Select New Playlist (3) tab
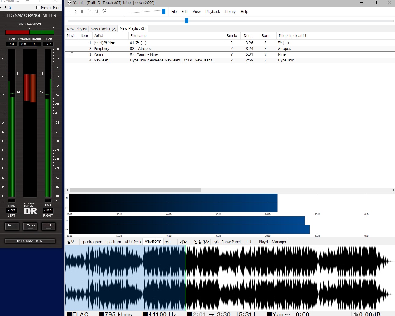The height and width of the screenshot is (316, 395). click(133, 28)
